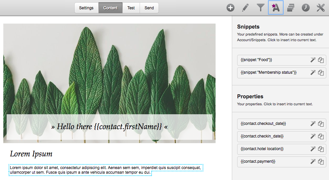
Task: Open the stacked layers icon
Action: click(x=291, y=8)
